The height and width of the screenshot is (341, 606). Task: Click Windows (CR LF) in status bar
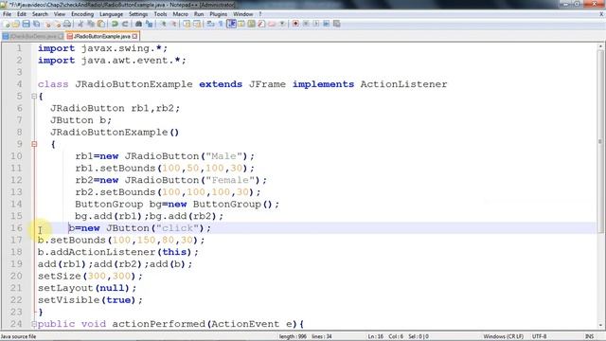(503, 336)
